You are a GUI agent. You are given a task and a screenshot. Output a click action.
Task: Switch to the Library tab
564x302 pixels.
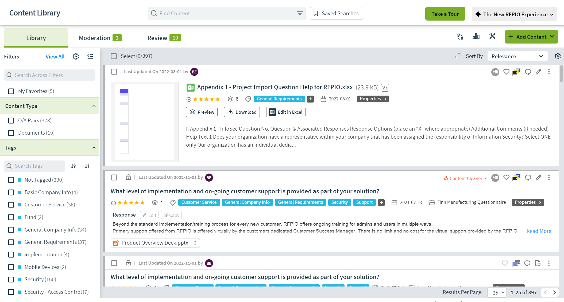(36, 38)
